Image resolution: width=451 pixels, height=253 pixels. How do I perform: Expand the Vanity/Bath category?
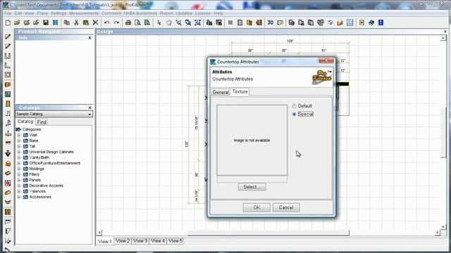click(x=19, y=157)
